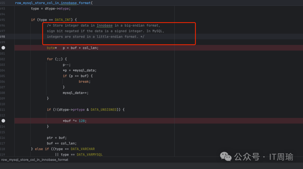Screen dimensions: 303x169
Task: Click the underlined word Innobase in the comment
Action: 104,25
